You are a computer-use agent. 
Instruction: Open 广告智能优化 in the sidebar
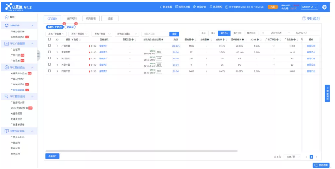[17, 90]
